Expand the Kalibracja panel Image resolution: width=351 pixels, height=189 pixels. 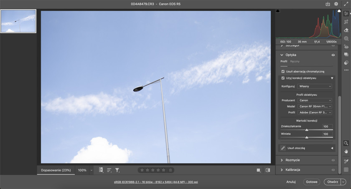point(282,170)
